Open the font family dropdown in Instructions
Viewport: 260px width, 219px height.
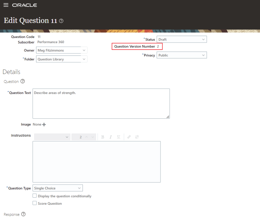(x=52, y=137)
